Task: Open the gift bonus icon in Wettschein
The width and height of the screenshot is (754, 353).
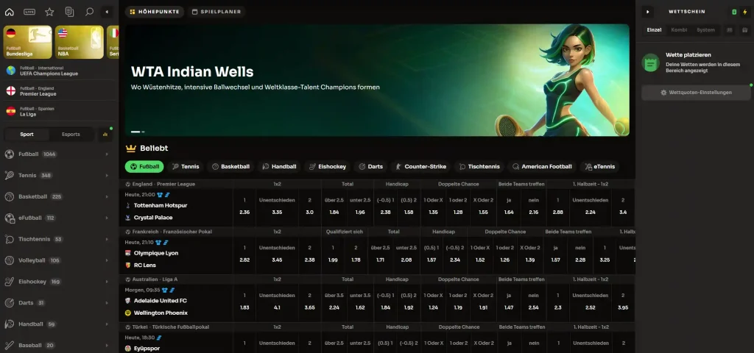Action: [x=744, y=29]
